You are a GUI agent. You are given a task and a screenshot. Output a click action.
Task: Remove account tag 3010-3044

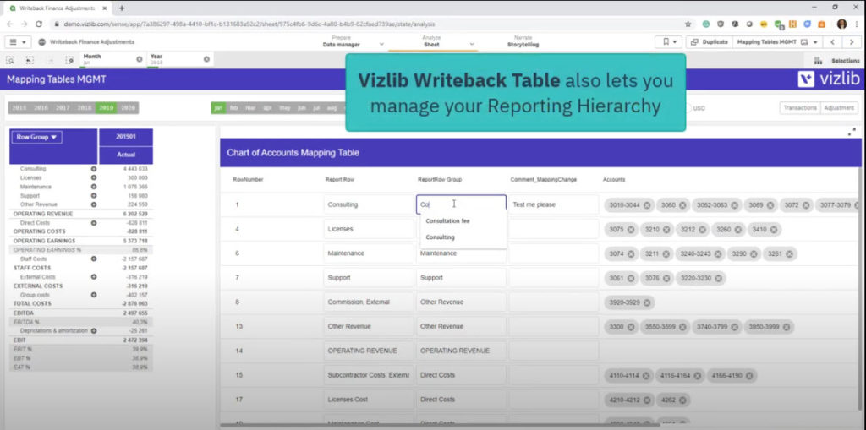[x=647, y=204]
